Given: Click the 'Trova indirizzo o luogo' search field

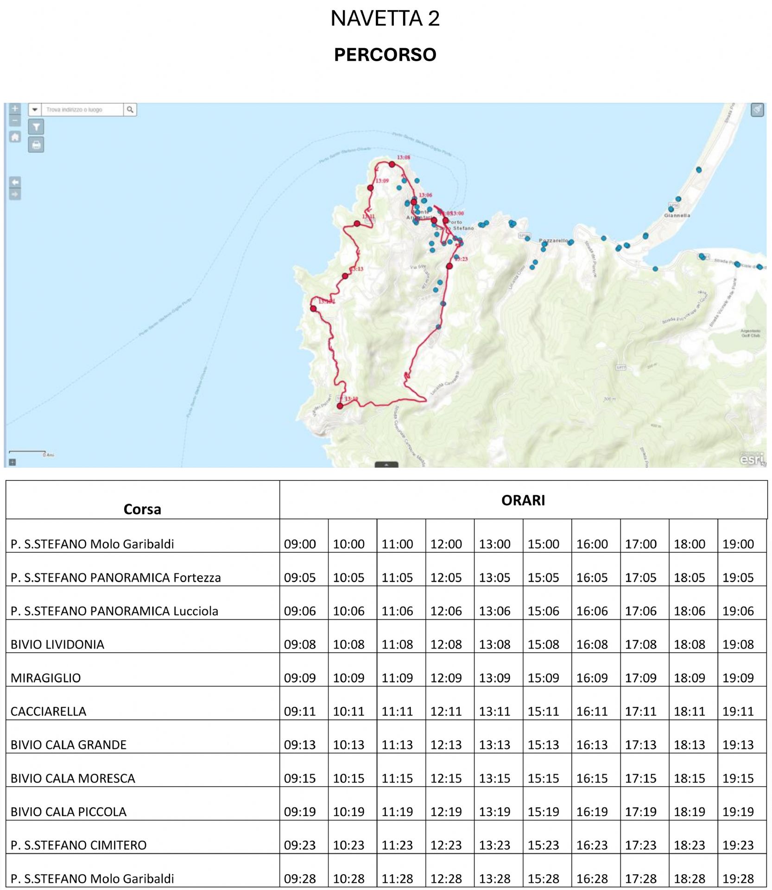Looking at the screenshot, I should (82, 109).
